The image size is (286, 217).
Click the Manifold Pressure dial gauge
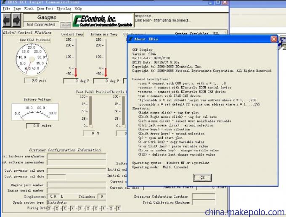(32, 59)
